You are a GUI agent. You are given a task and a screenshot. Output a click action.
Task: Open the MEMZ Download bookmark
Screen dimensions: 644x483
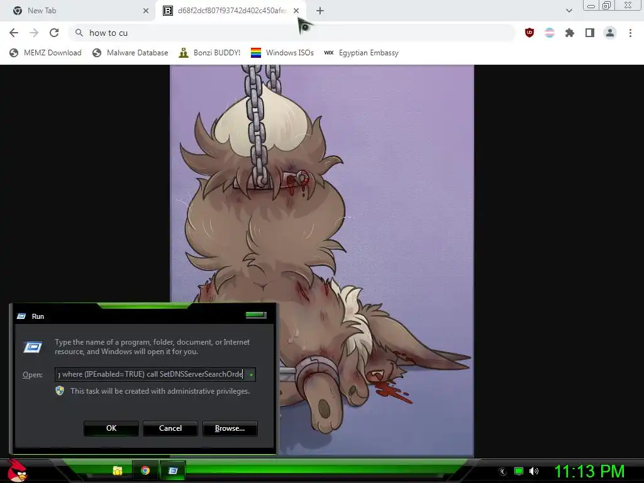click(45, 53)
